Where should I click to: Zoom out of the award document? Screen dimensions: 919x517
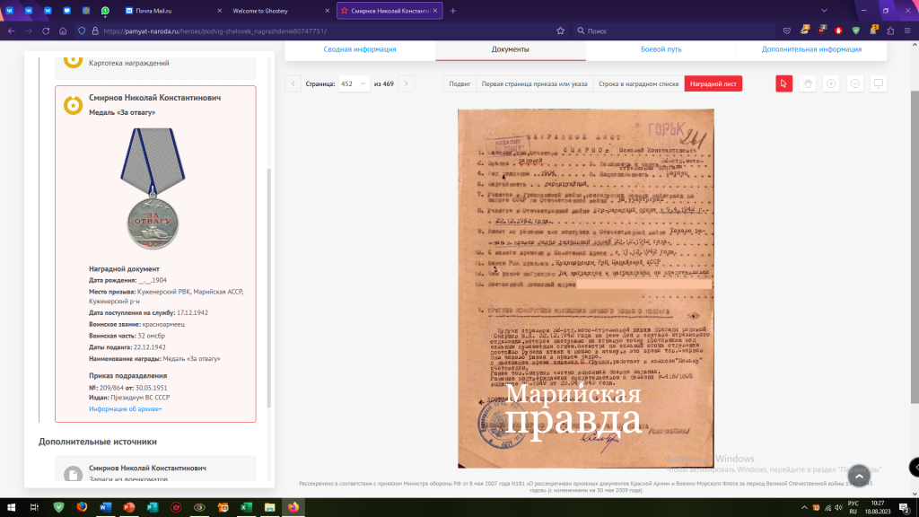pyautogui.click(x=855, y=83)
